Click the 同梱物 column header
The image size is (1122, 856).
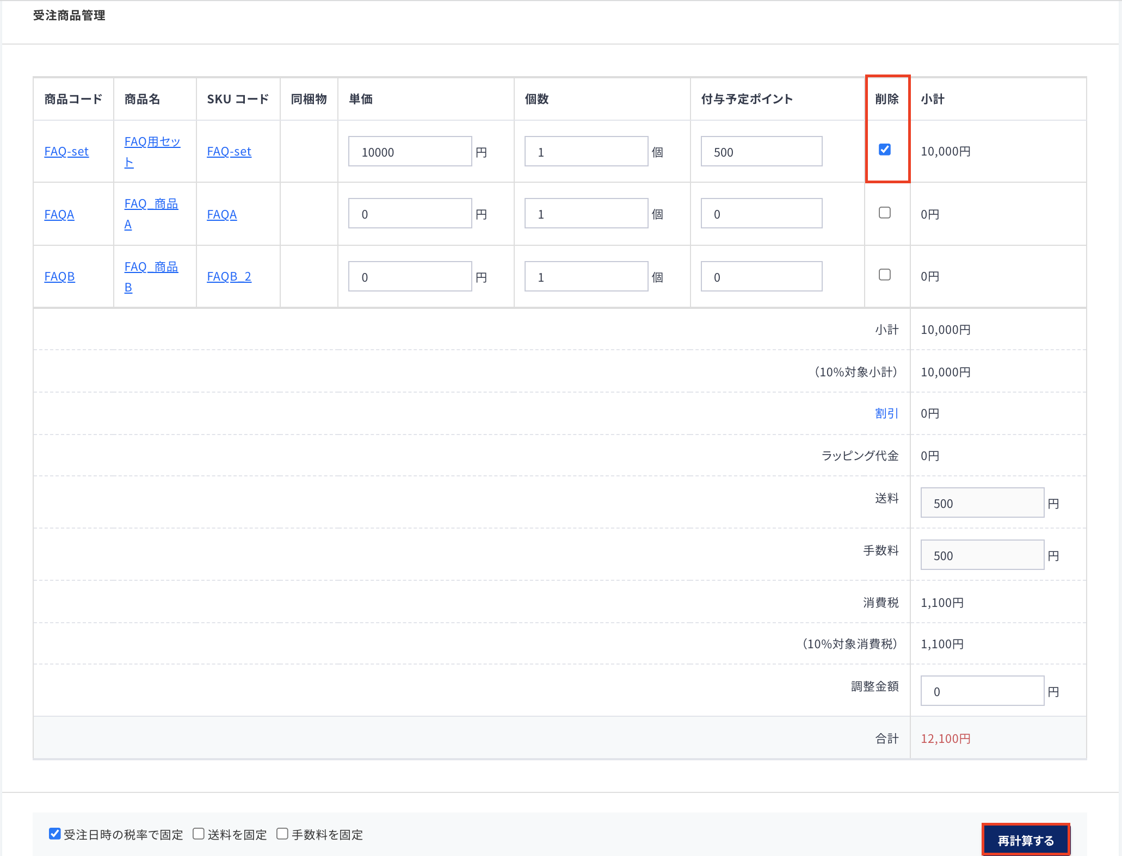pyautogui.click(x=309, y=99)
